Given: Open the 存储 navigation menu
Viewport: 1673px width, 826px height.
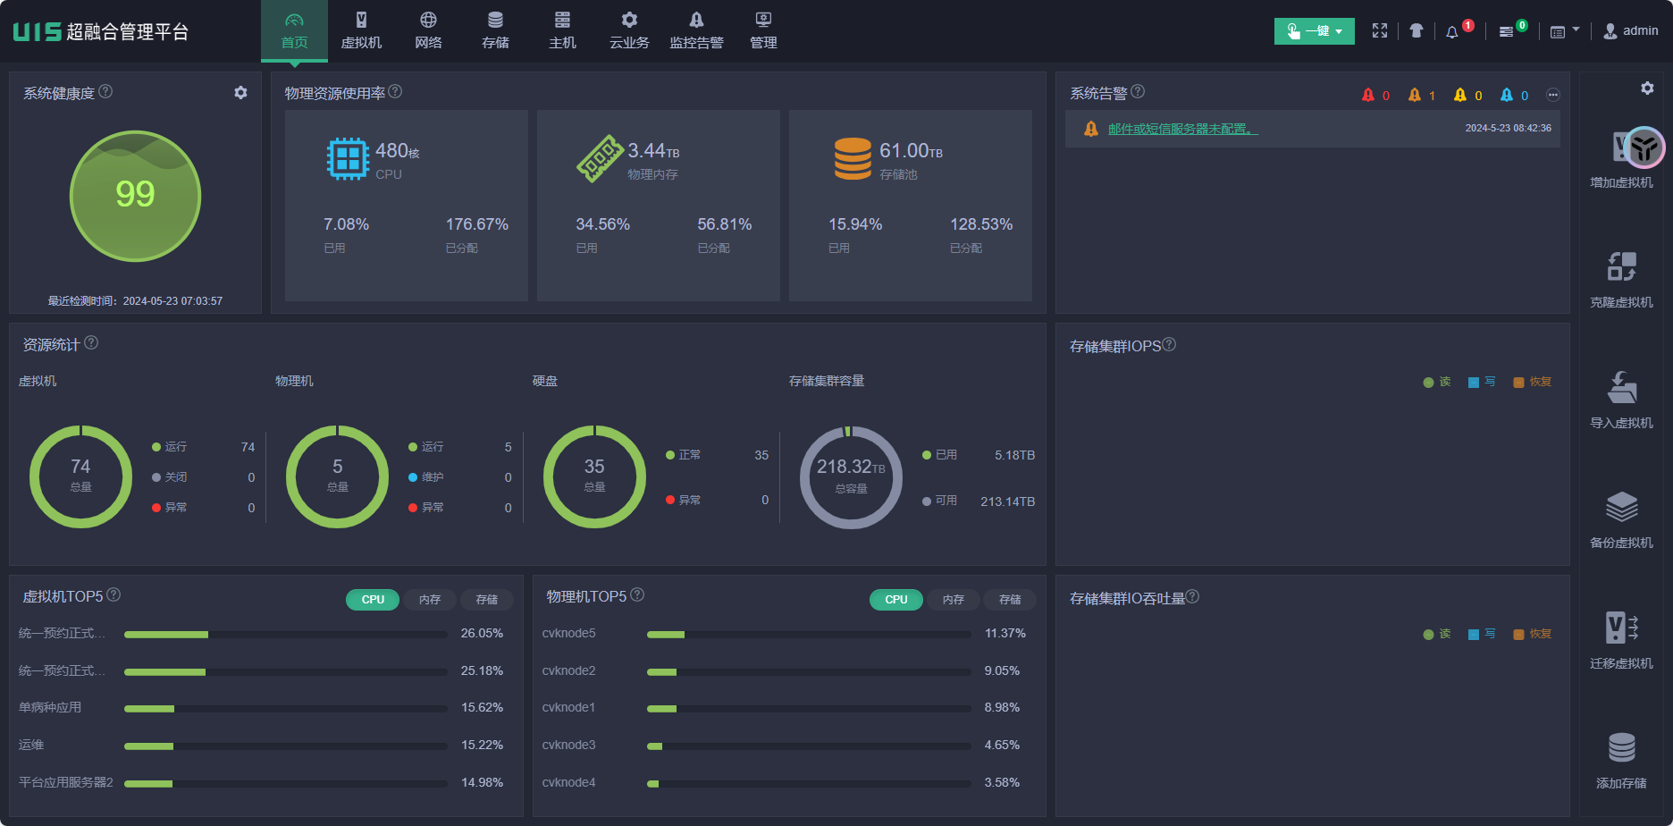Looking at the screenshot, I should [495, 31].
